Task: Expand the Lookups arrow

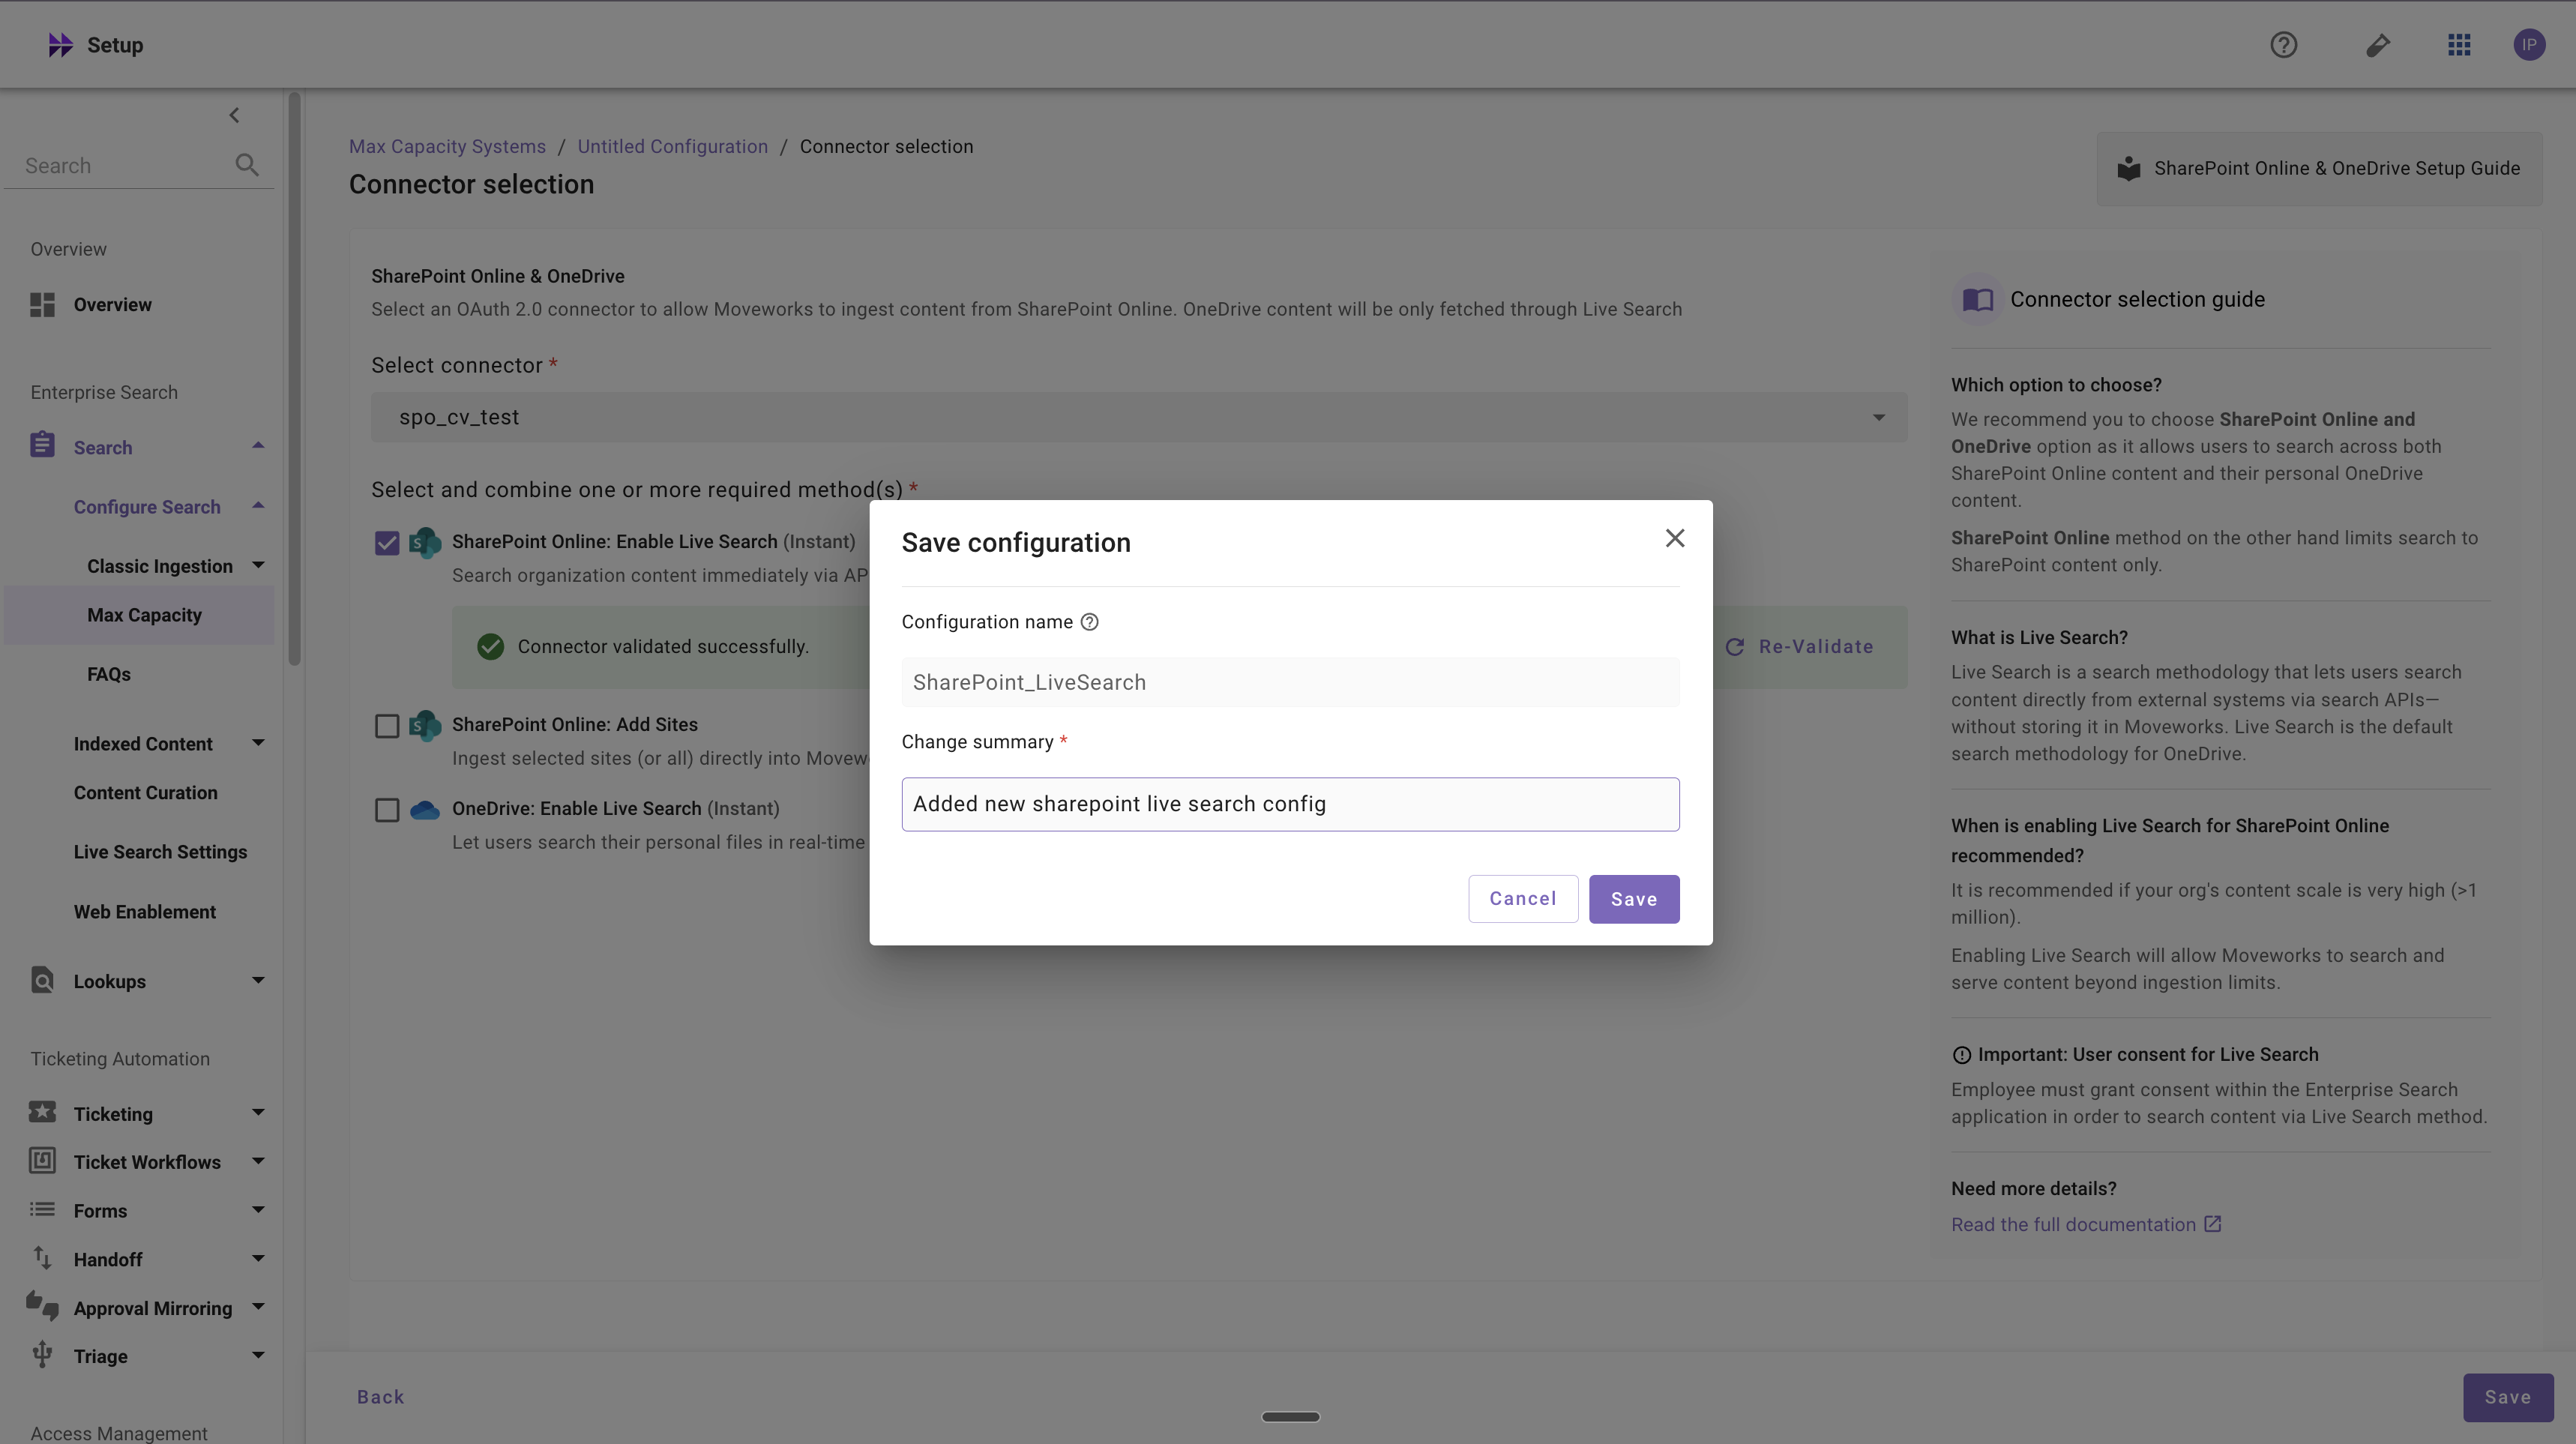Action: point(258,980)
